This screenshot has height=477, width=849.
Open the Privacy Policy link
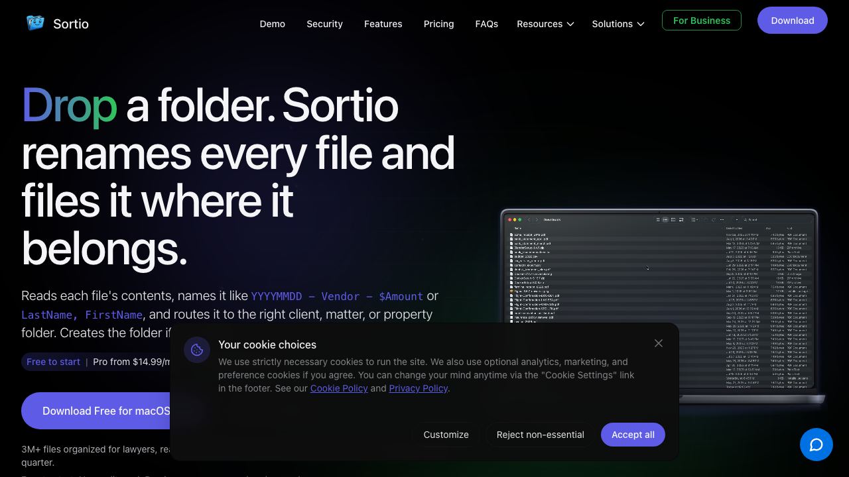pyautogui.click(x=419, y=388)
